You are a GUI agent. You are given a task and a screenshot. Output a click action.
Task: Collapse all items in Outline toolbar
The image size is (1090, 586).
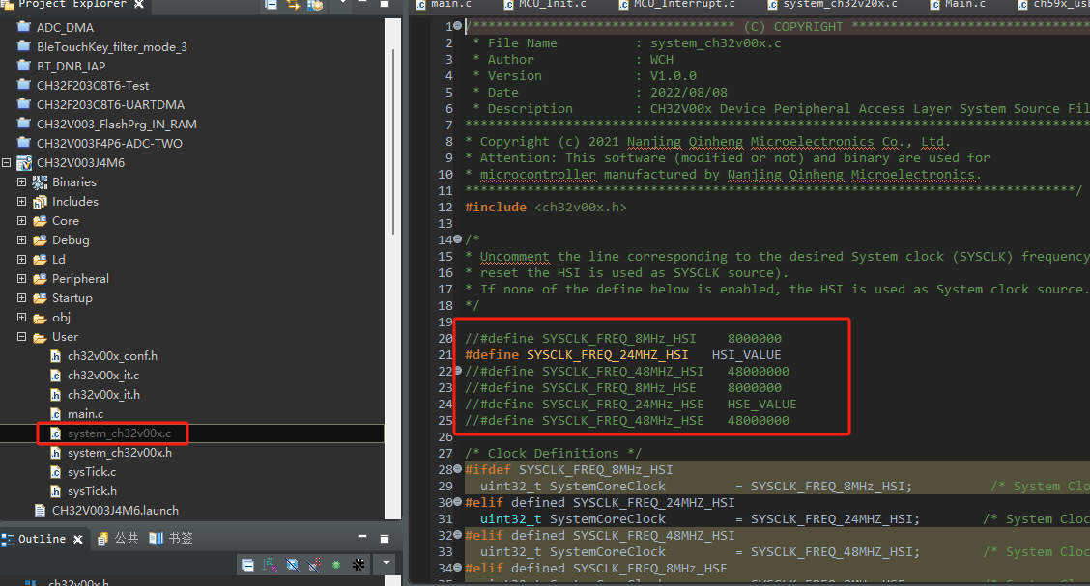248,564
